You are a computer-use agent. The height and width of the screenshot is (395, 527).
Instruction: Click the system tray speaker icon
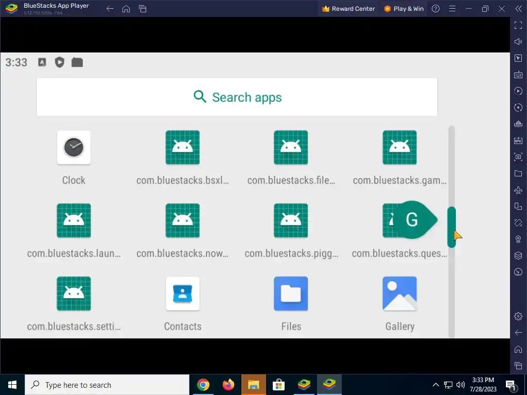[x=461, y=385]
